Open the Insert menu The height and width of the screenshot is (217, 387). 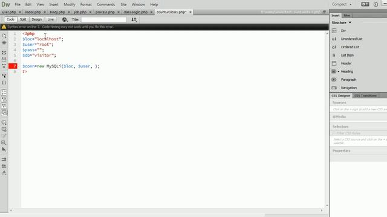point(54,4)
